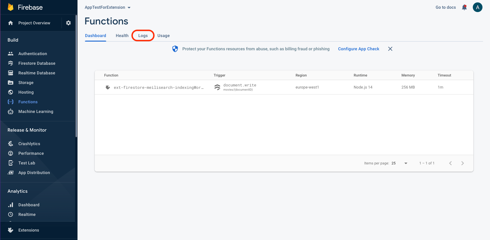
Task: Click the Node.js 14 runtime cell
Action: (x=363, y=87)
